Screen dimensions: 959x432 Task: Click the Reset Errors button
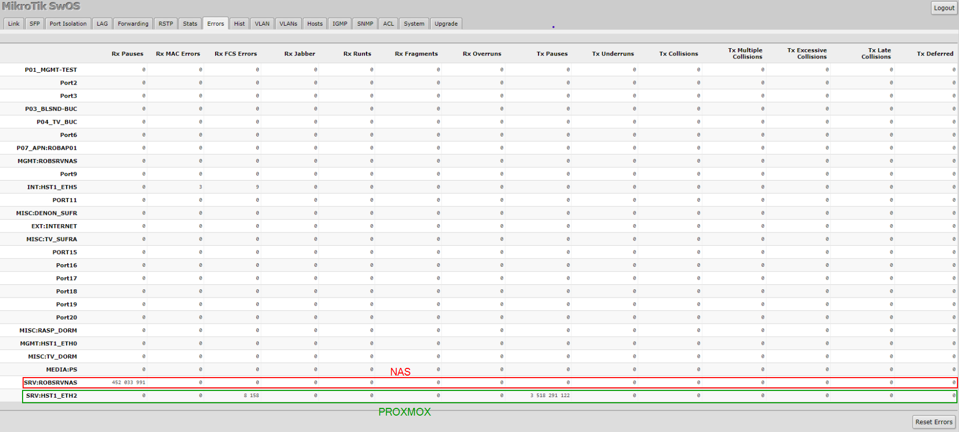pyautogui.click(x=934, y=422)
